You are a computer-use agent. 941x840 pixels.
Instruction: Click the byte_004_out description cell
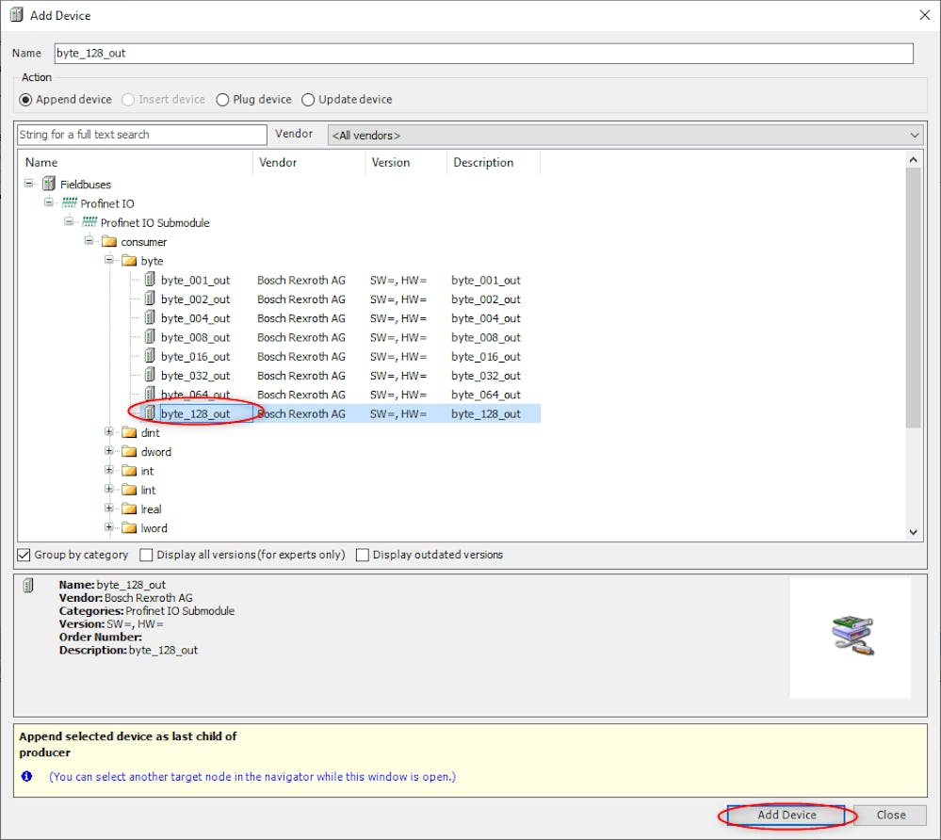click(x=485, y=318)
